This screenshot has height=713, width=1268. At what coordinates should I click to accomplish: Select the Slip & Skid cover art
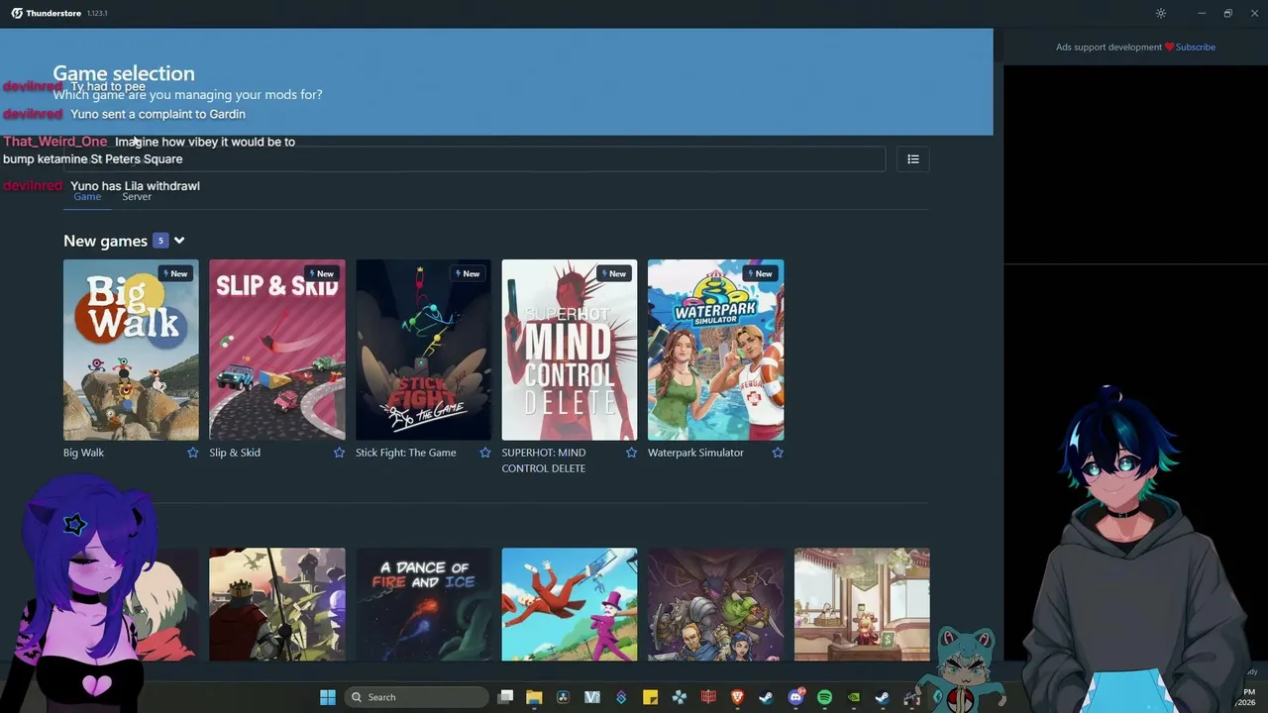pyautogui.click(x=277, y=350)
